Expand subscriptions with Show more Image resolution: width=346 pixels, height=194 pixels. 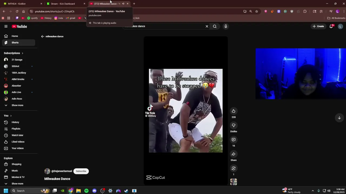18,105
